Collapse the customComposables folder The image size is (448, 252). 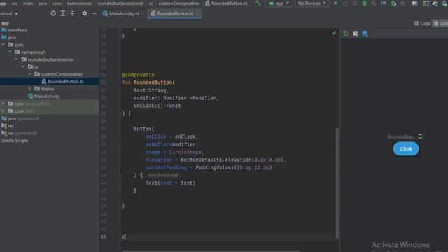[x=29, y=74]
